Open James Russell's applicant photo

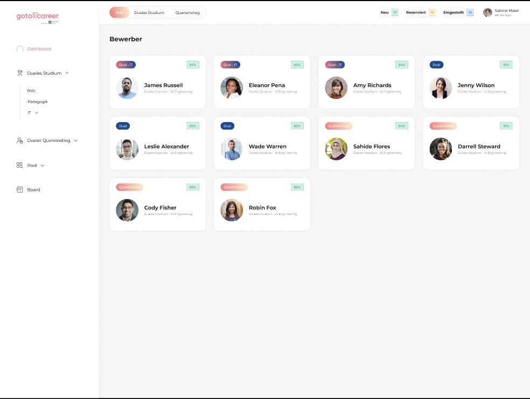point(127,88)
